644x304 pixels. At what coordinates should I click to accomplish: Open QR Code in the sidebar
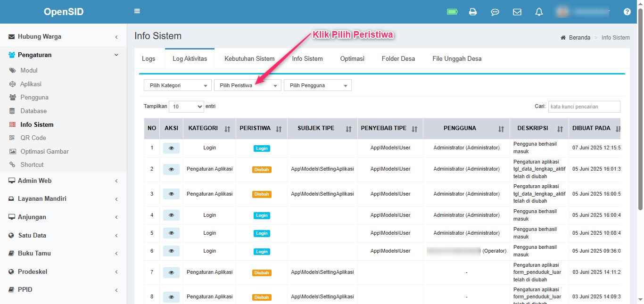[33, 138]
